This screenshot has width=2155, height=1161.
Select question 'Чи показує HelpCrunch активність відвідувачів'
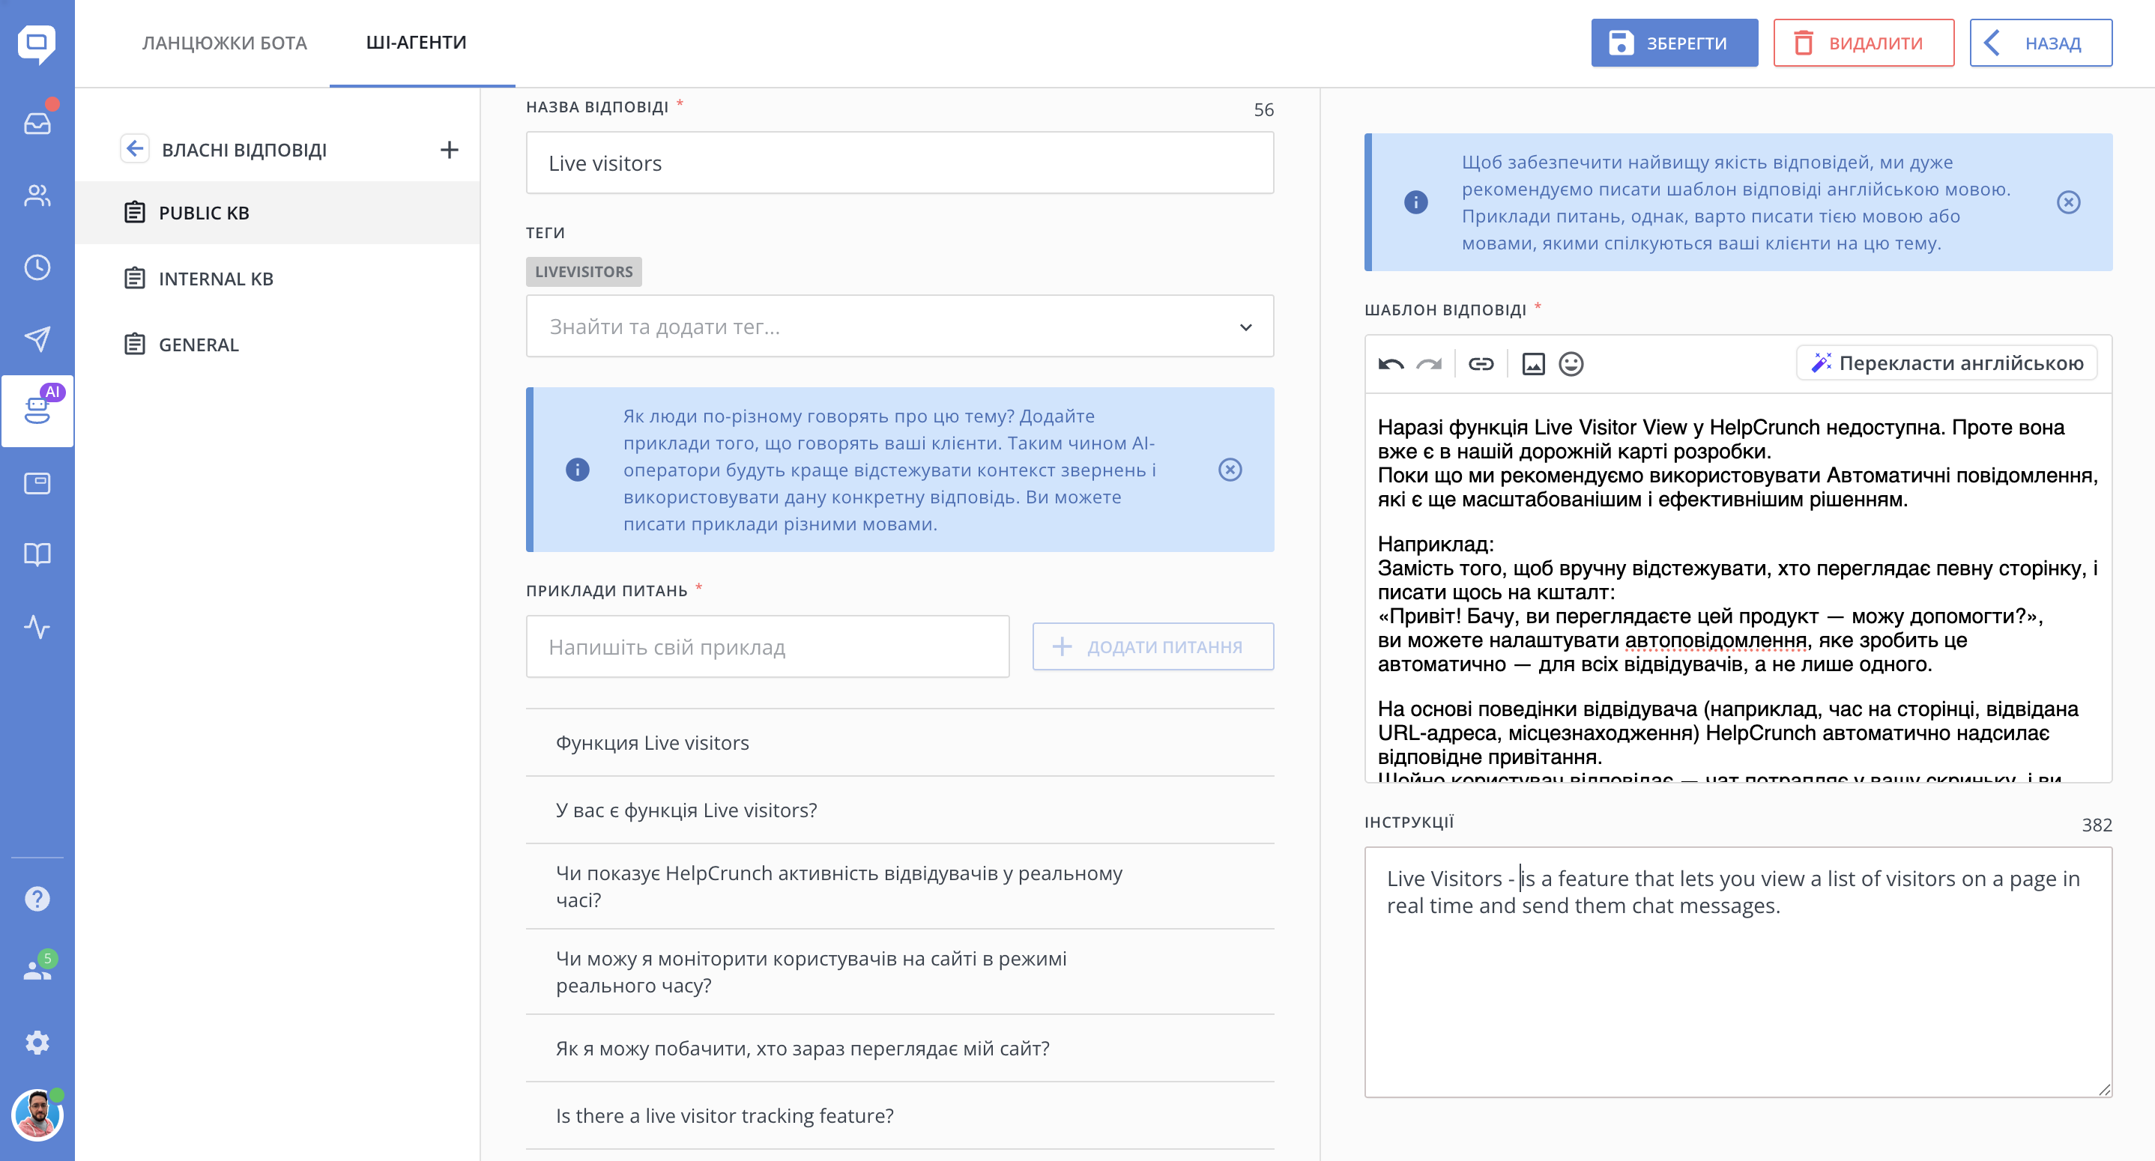click(899, 887)
